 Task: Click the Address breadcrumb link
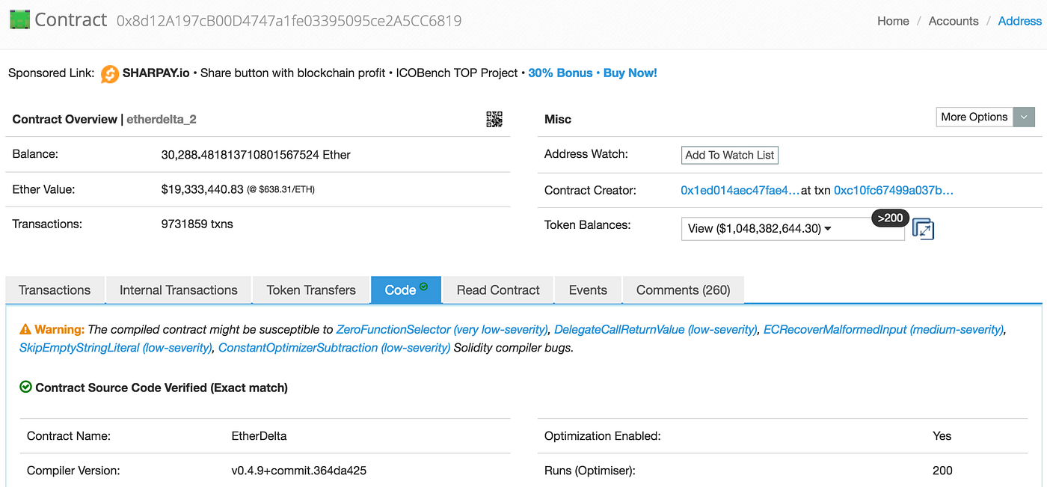click(1020, 21)
